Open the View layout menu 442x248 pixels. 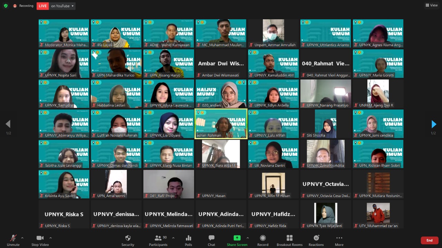(432, 5)
